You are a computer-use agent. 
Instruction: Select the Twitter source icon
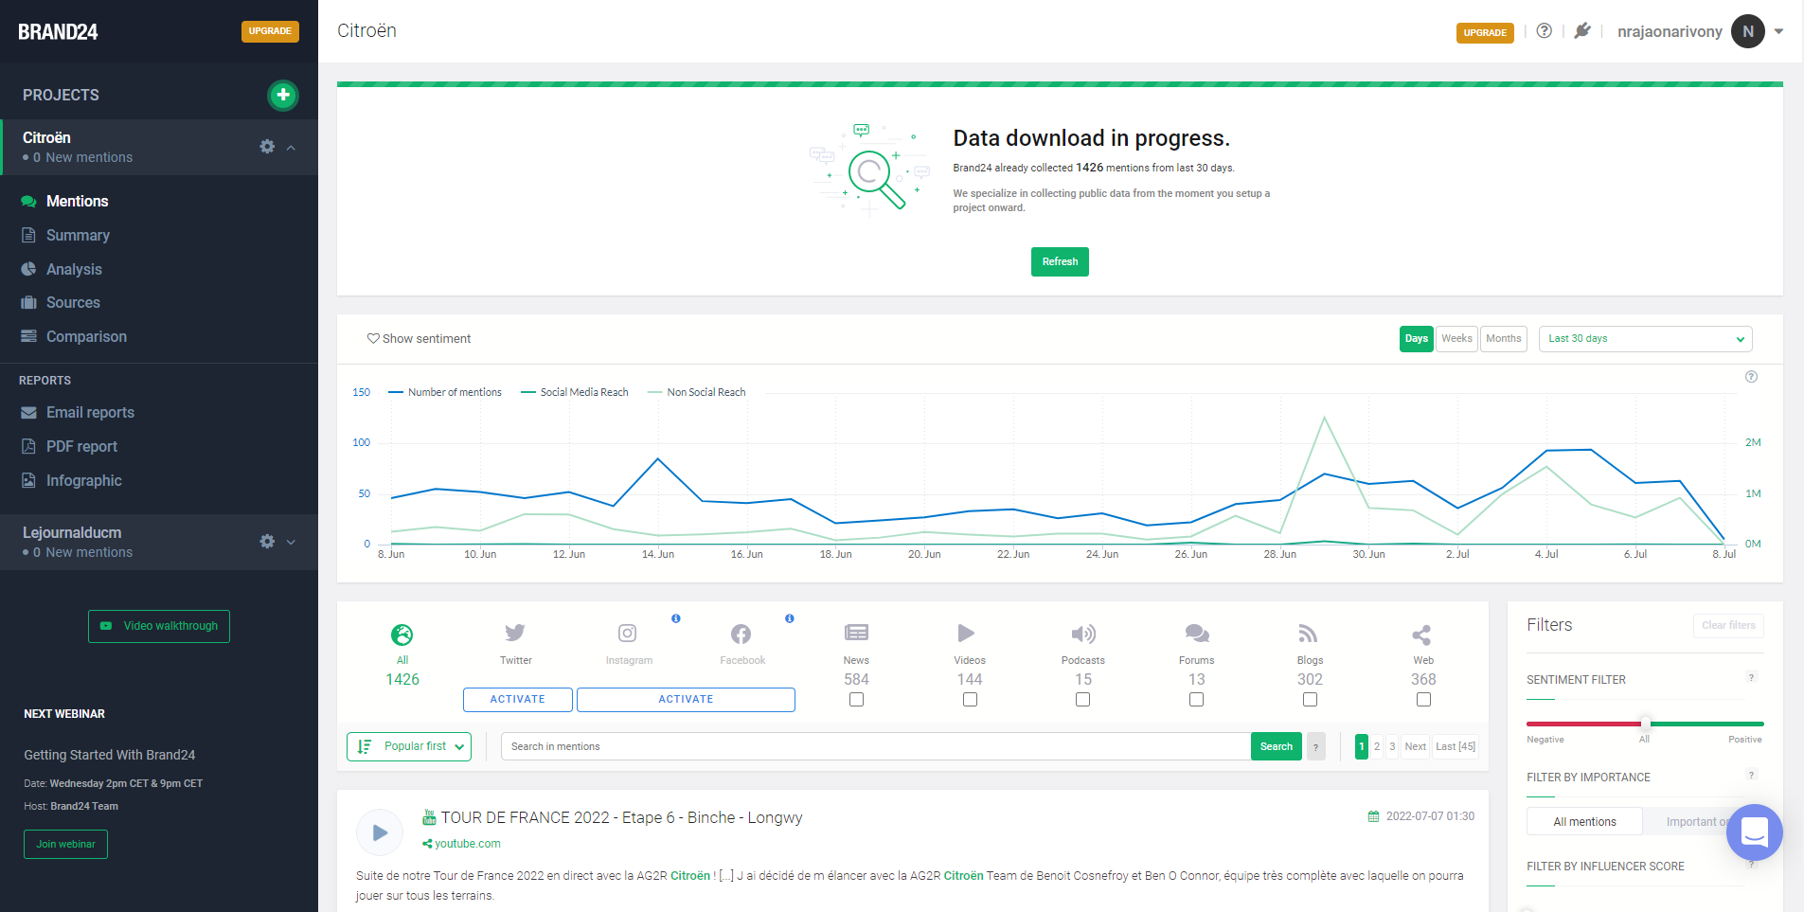pyautogui.click(x=515, y=633)
